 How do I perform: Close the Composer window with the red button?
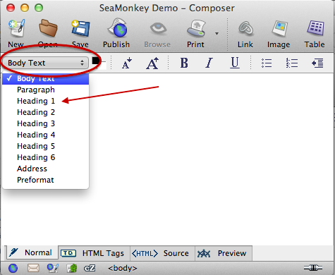(11, 8)
